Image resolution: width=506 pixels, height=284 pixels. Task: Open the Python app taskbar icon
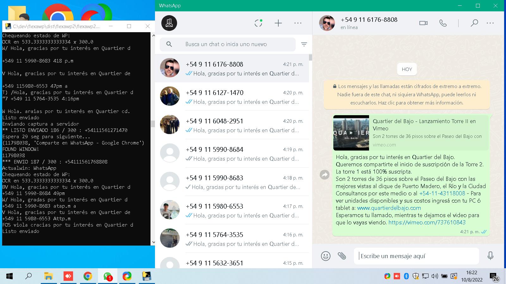[147, 276]
